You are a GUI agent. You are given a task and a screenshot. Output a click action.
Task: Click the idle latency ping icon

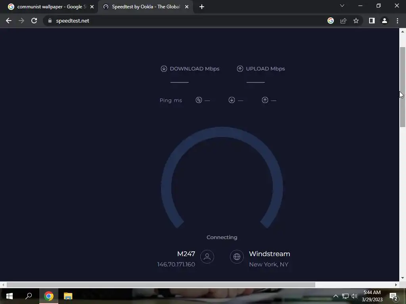199,100
